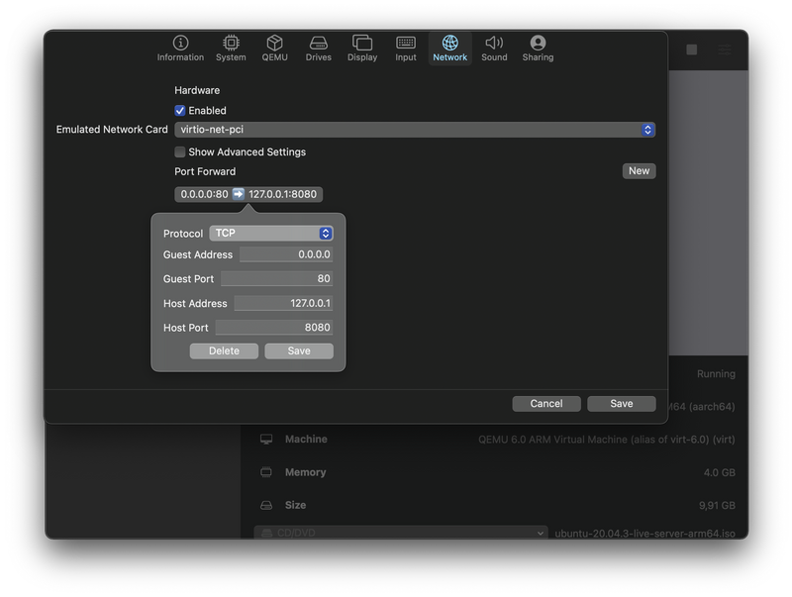The width and height of the screenshot is (792, 597).
Task: Select the Network tab
Action: click(449, 48)
